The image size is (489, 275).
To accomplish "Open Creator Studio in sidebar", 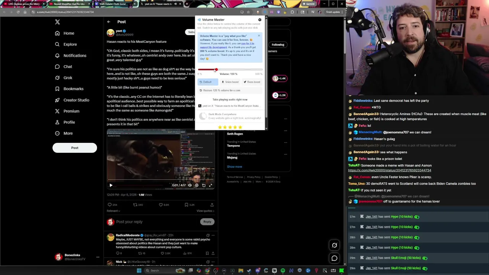I will [x=72, y=100].
